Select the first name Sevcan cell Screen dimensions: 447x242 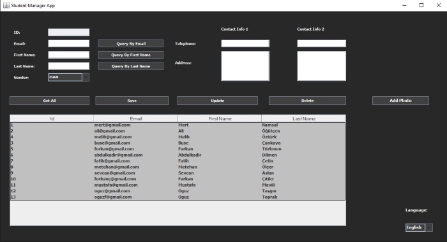[x=220, y=173]
